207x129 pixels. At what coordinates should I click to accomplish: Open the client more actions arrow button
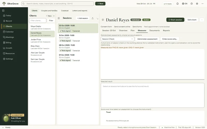click(202, 20)
